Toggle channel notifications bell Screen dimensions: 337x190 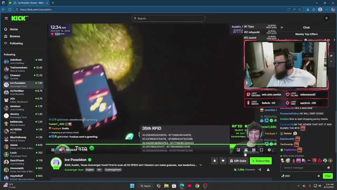(x=215, y=161)
